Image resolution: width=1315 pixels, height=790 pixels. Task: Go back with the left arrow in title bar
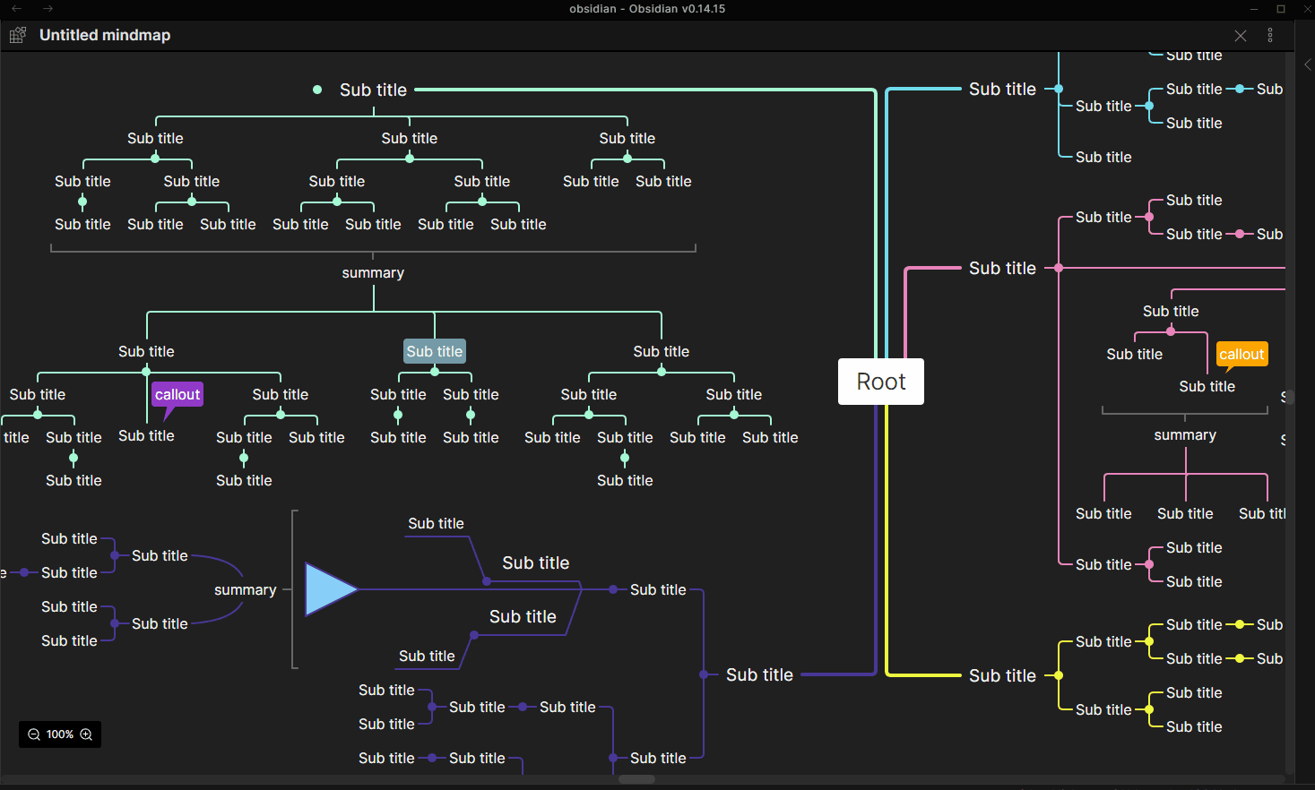click(16, 8)
